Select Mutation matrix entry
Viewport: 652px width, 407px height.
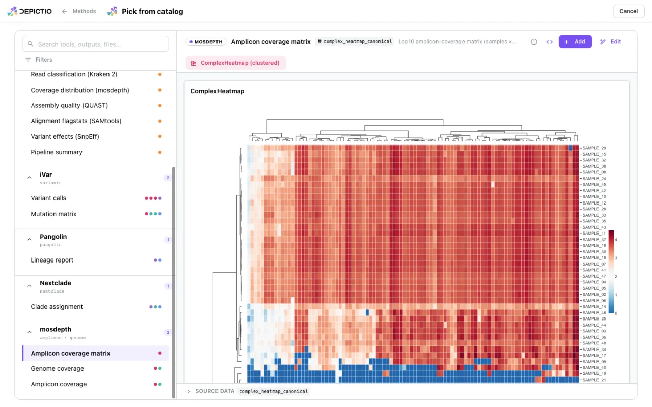(96, 214)
